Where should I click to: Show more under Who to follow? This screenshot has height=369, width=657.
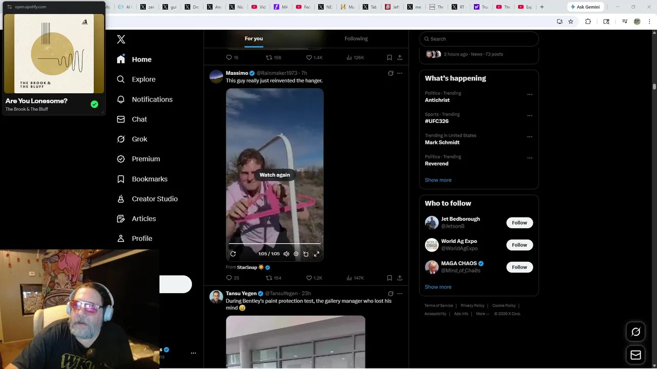point(438,287)
